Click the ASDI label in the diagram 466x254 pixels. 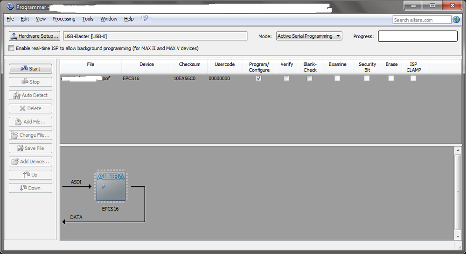[76, 182]
